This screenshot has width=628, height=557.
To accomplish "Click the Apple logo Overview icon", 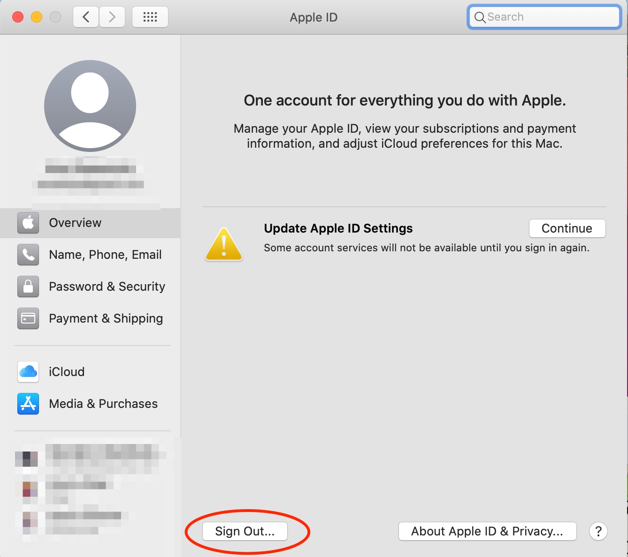I will pos(28,223).
